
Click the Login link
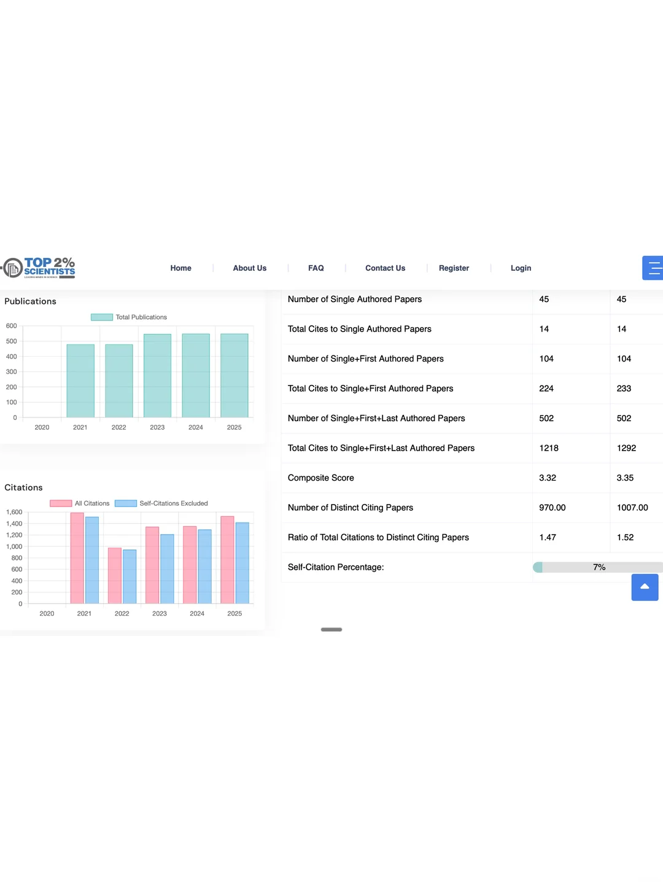(521, 268)
